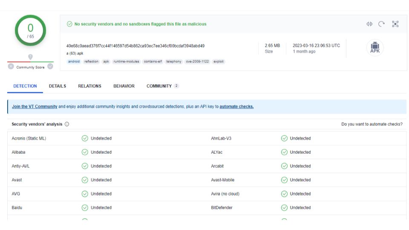This screenshot has height=230, width=409.
Task: Click the check icon for Avira (no cloud)
Action: tap(284, 194)
